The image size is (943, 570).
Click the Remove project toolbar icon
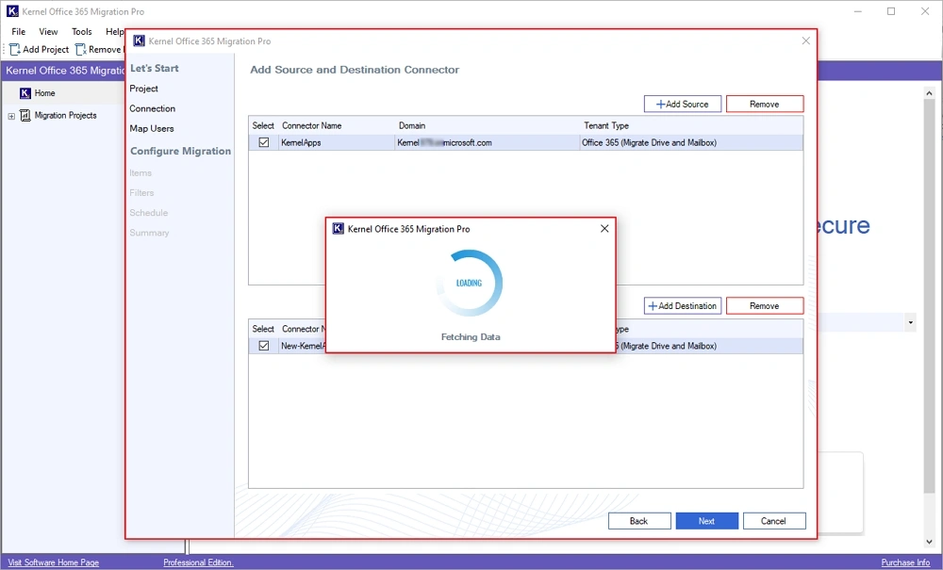click(81, 50)
